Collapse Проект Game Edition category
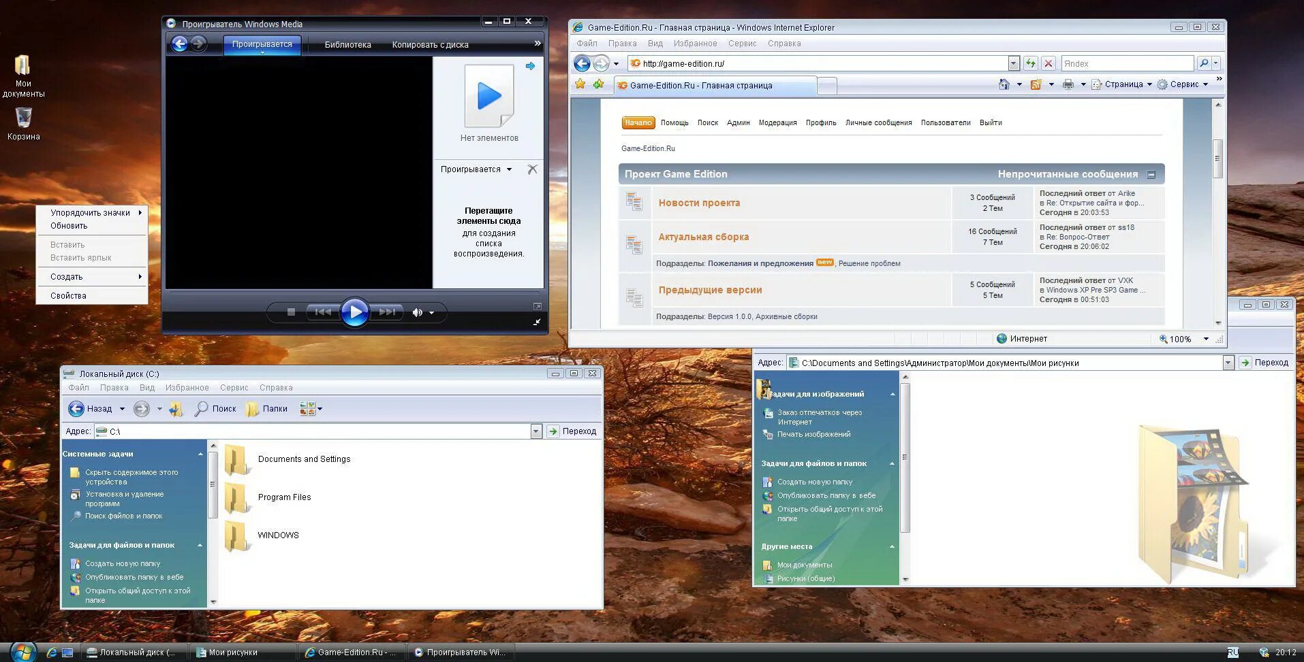This screenshot has height=662, width=1304. (x=1151, y=175)
